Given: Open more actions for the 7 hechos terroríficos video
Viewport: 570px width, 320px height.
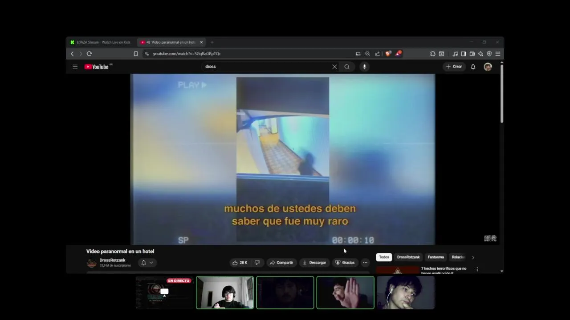Looking at the screenshot, I should 477,269.
